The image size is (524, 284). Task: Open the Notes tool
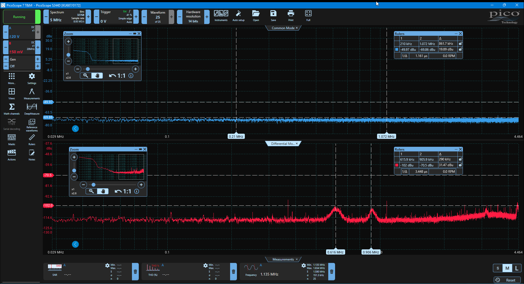click(x=32, y=155)
